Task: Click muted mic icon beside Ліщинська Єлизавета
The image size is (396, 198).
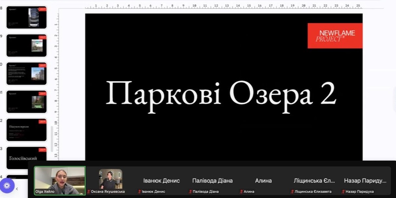Action: tap(292, 191)
